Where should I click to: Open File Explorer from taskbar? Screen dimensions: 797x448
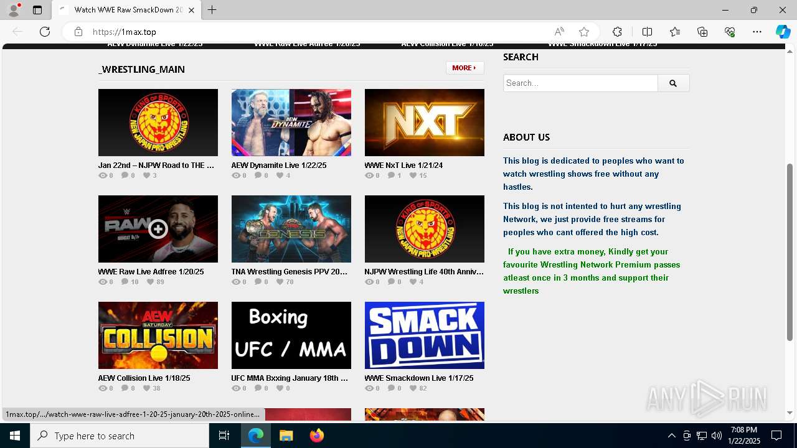coord(286,436)
